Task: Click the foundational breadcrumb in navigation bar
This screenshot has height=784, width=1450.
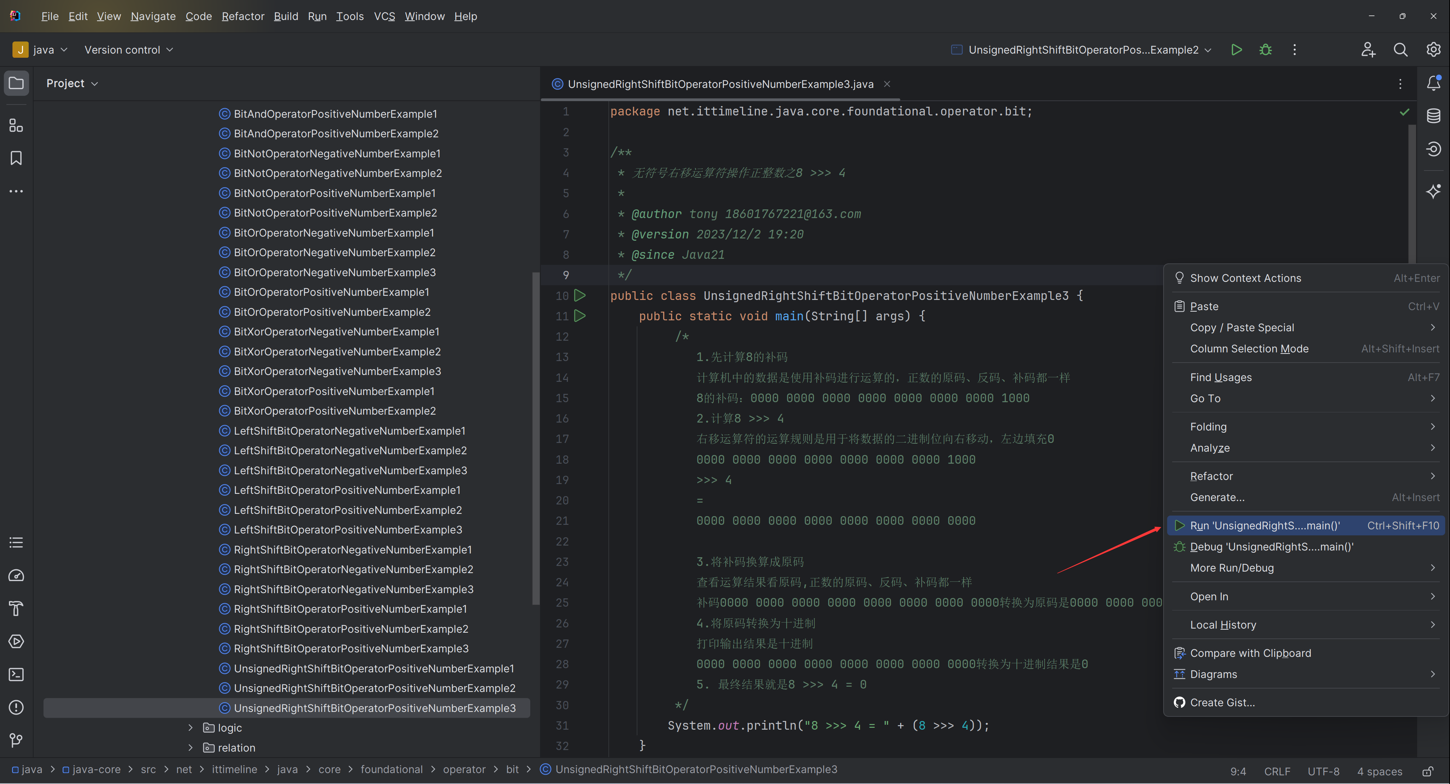Action: tap(391, 769)
